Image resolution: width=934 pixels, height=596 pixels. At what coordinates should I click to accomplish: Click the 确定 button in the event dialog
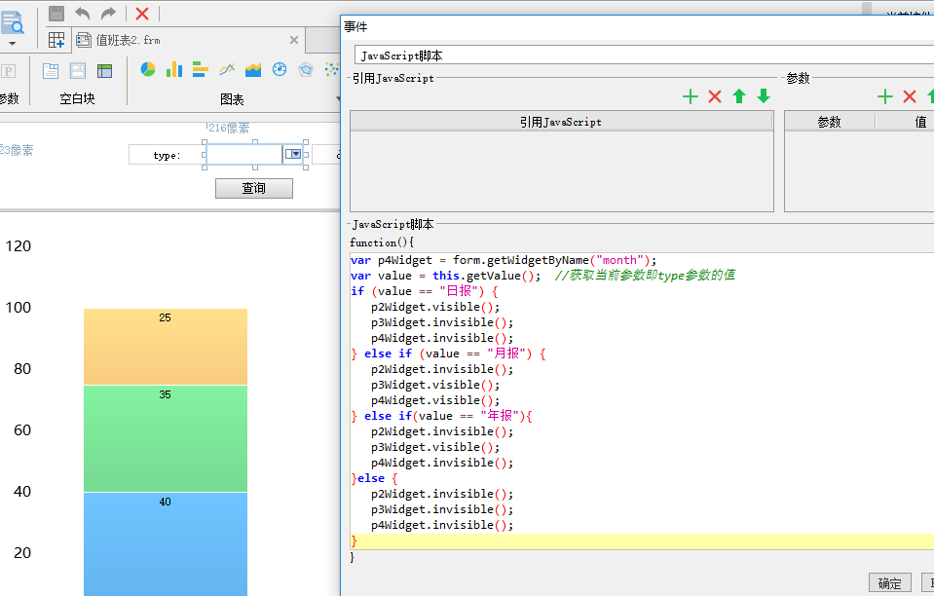pyautogui.click(x=890, y=583)
